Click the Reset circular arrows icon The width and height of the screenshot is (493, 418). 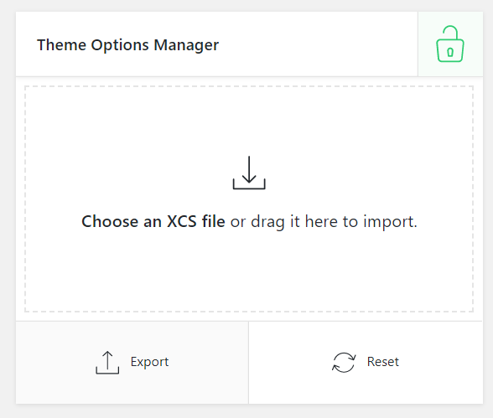344,363
